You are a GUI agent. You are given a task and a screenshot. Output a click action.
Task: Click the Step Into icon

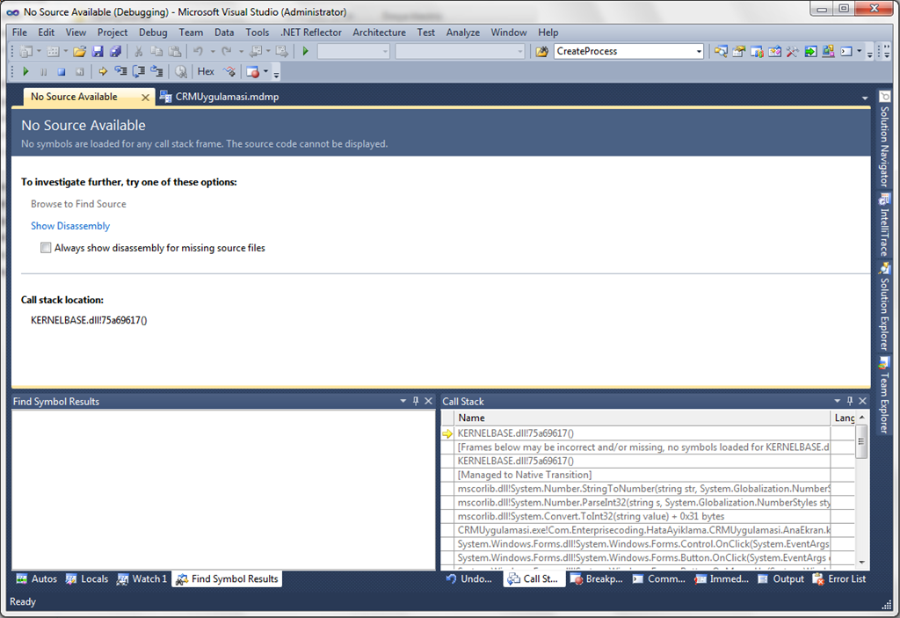pyautogui.click(x=120, y=72)
